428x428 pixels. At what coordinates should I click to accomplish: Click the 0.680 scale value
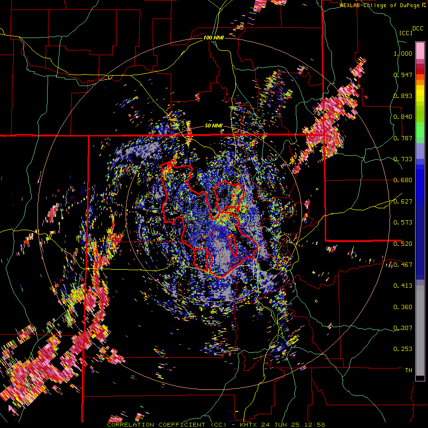click(403, 180)
